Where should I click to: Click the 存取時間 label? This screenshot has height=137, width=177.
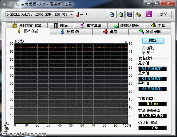(x=147, y=99)
